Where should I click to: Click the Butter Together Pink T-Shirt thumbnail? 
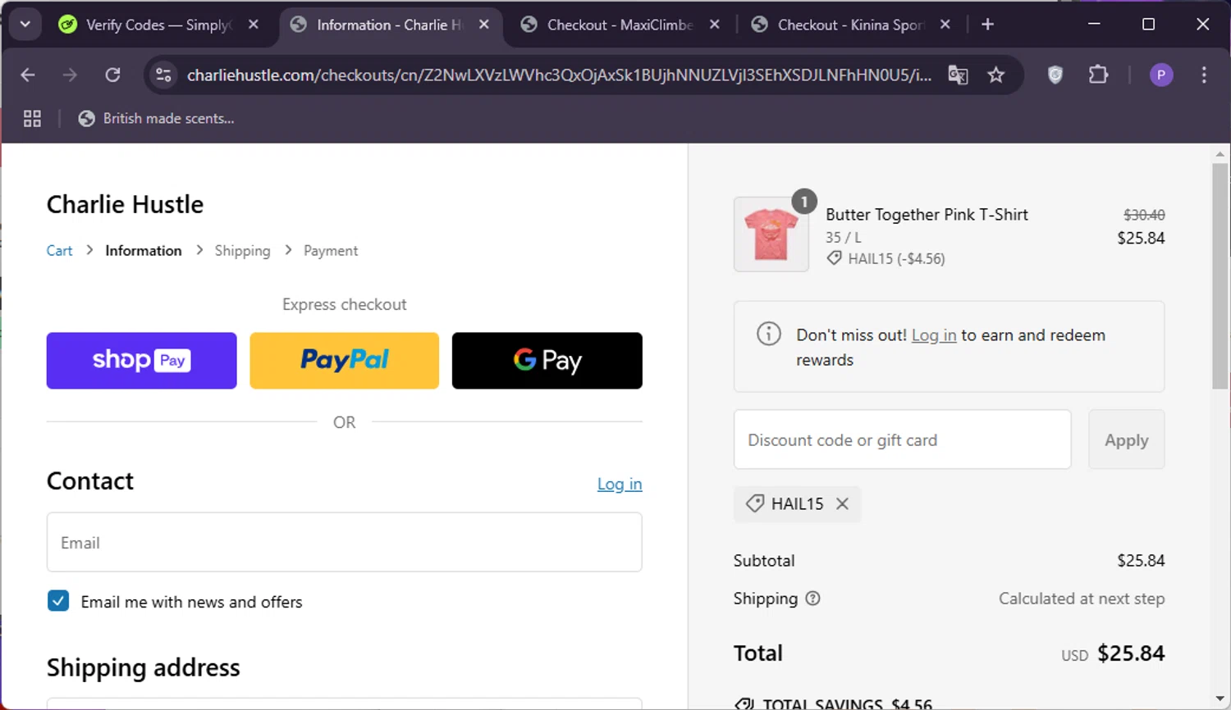(771, 234)
